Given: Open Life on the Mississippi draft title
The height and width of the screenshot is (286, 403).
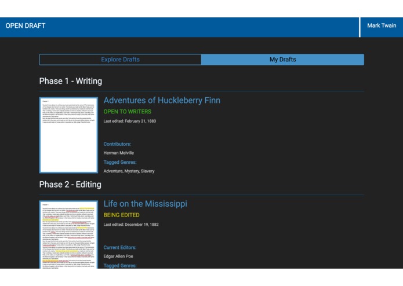Looking at the screenshot, I should [146, 204].
